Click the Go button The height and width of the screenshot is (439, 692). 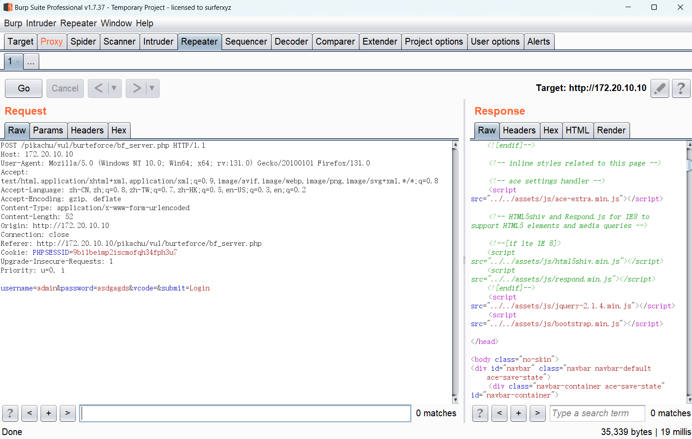(x=24, y=88)
